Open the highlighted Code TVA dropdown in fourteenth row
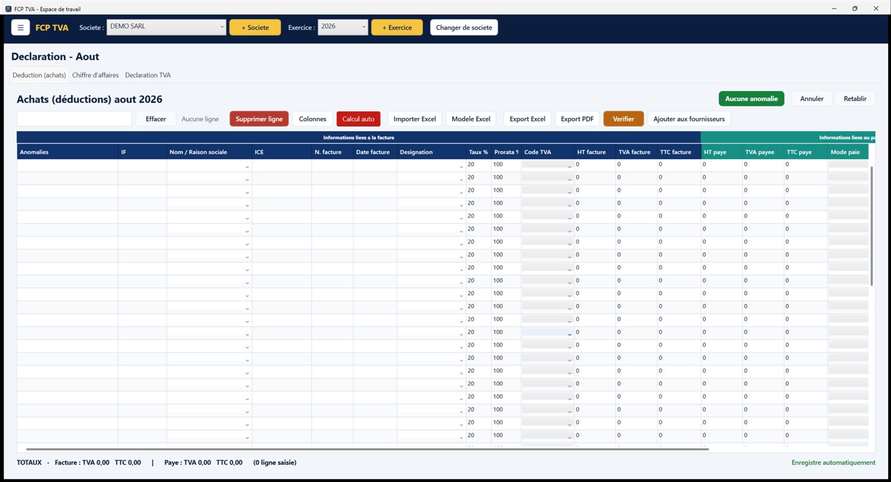This screenshot has height=482, width=891. click(x=548, y=332)
